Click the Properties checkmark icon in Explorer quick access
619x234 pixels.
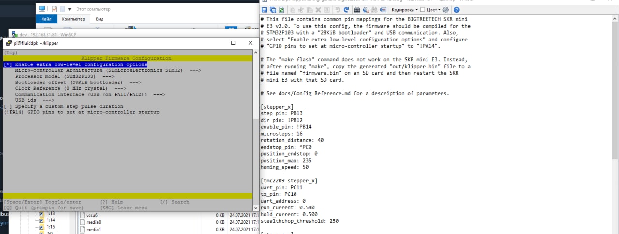click(54, 9)
